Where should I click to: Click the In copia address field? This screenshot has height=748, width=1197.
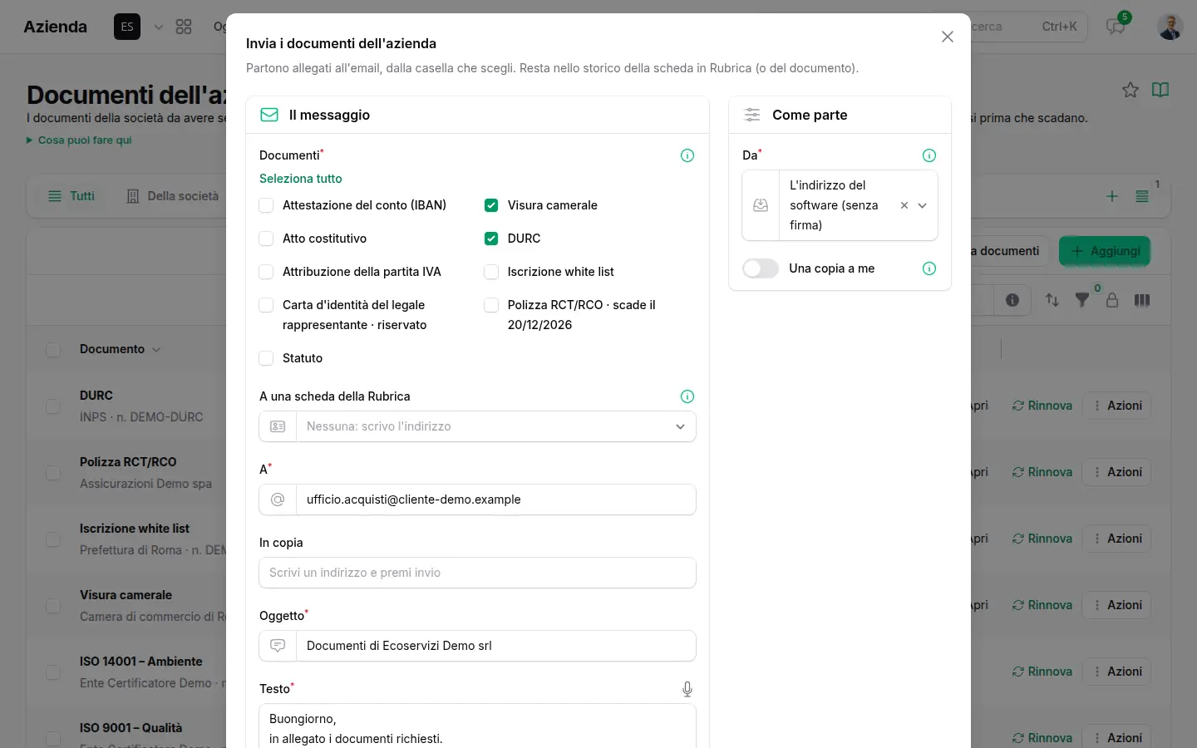pyautogui.click(x=477, y=573)
